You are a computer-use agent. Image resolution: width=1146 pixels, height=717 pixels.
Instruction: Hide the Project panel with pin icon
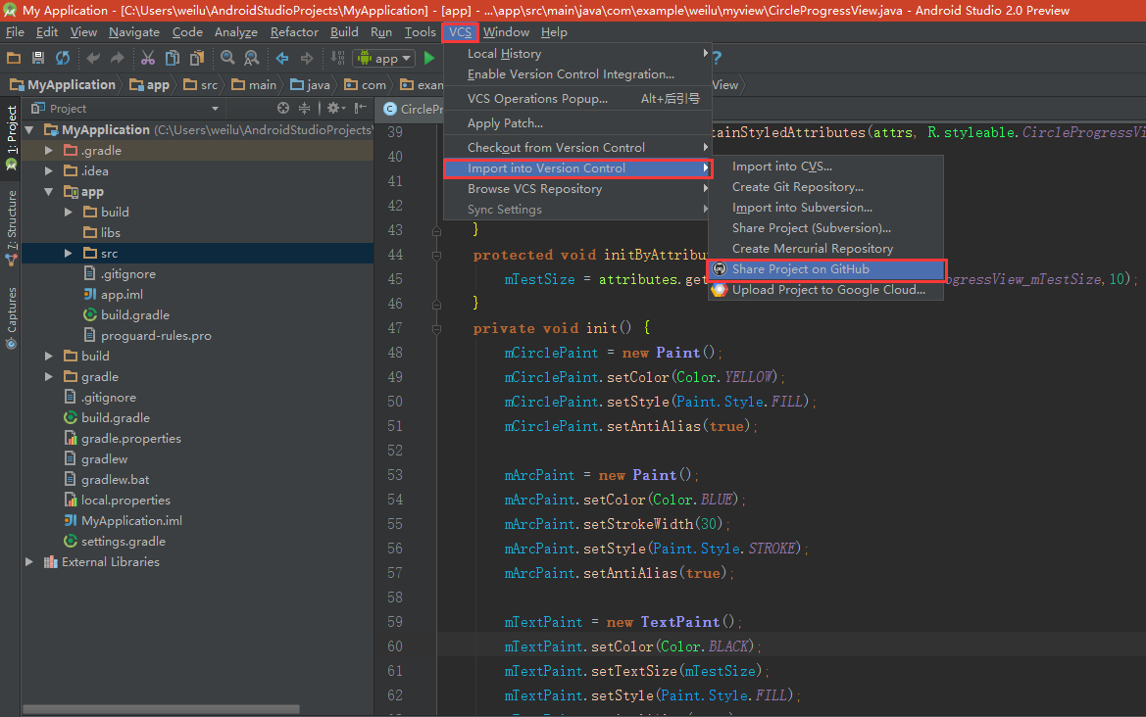click(361, 108)
